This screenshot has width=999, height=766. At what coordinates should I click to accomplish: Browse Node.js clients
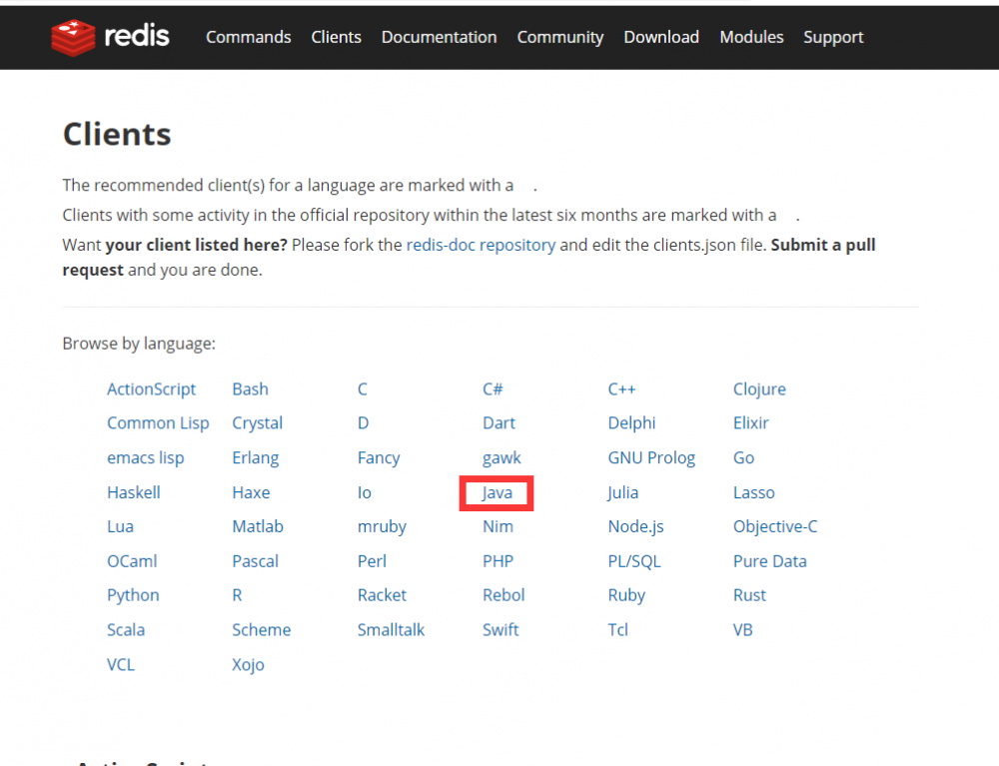coord(635,526)
